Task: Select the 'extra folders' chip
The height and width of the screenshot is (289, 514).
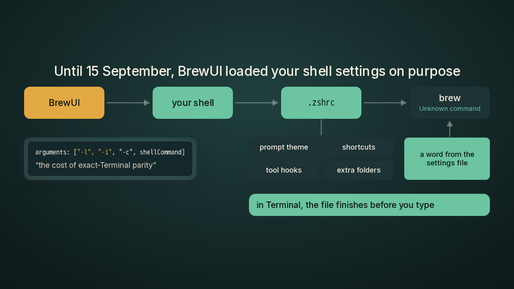Action: [359, 170]
